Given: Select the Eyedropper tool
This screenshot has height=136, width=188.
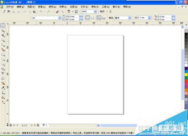Looking at the screenshot, I should [x=3, y=88].
